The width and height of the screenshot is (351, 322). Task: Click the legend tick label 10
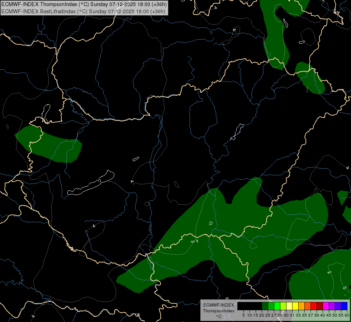[x=250, y=315]
